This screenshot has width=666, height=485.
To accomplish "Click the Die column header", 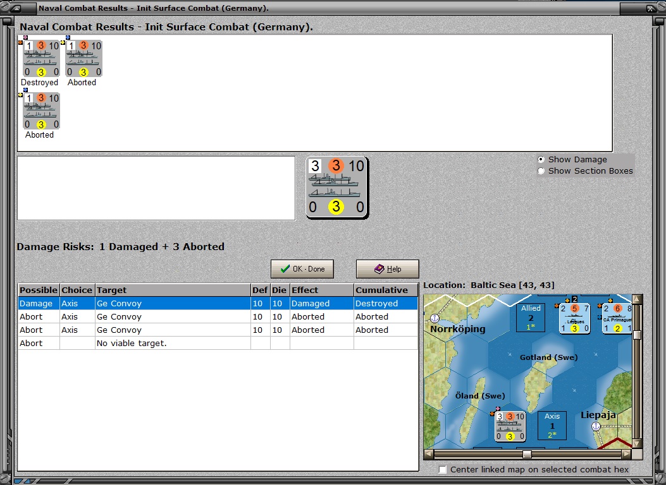I will coord(280,290).
